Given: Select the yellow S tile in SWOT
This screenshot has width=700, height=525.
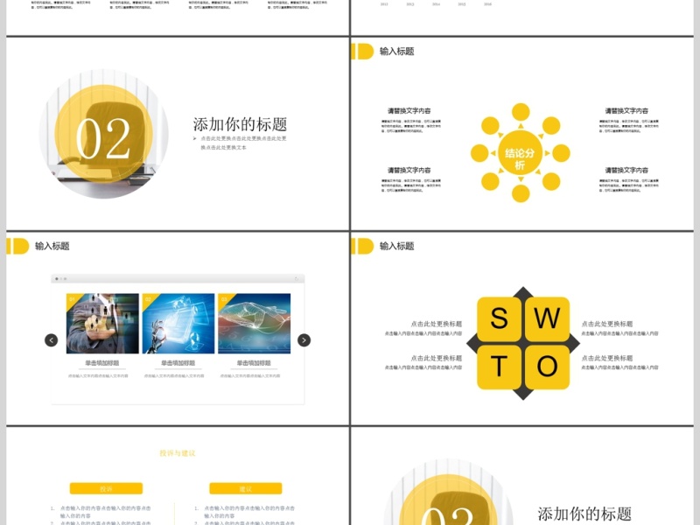Looking at the screenshot, I should (500, 318).
